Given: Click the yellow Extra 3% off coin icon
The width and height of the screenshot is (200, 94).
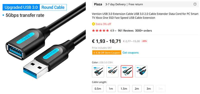Looking at the screenshot, I should pos(93,24).
